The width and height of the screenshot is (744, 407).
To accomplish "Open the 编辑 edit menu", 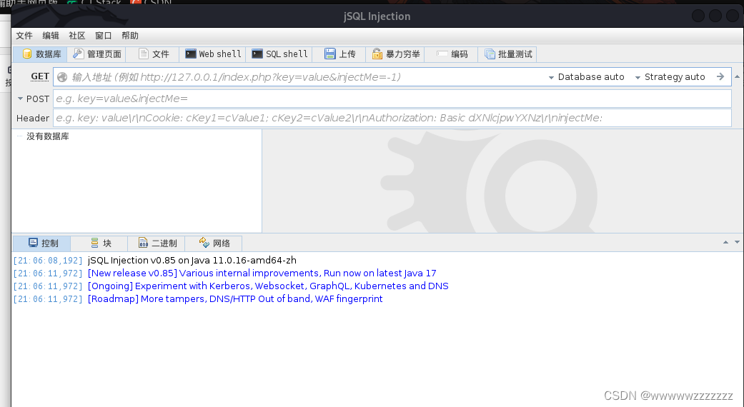I will pos(50,36).
